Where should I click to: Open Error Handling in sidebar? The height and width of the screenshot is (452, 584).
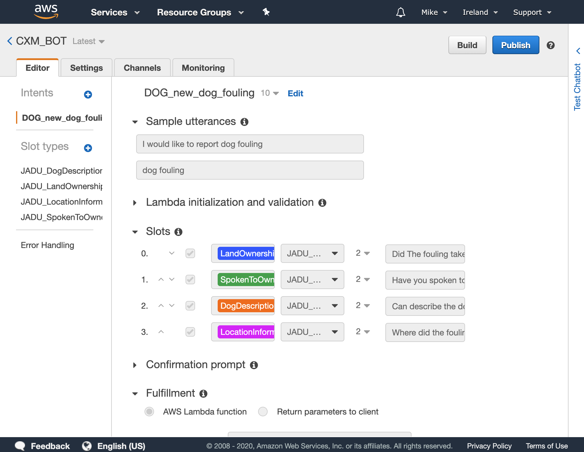click(x=48, y=245)
